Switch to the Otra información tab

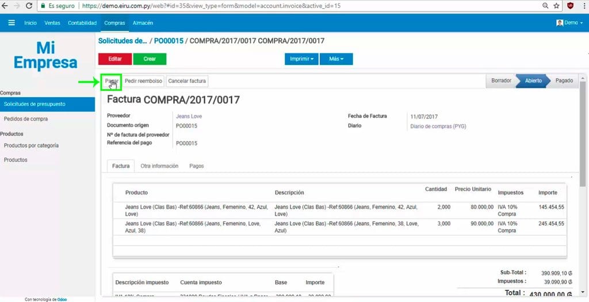pyautogui.click(x=159, y=166)
